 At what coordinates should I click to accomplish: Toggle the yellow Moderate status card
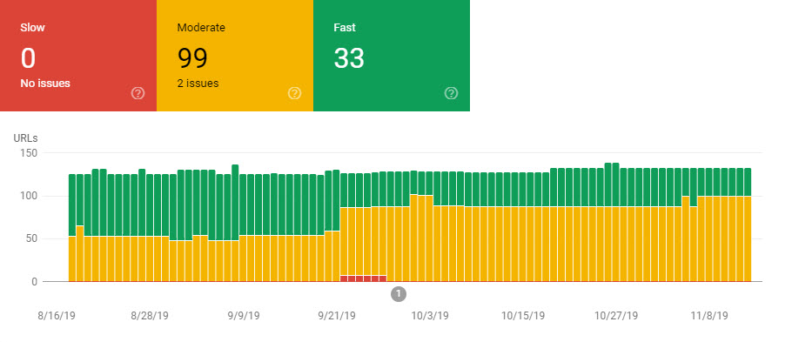click(x=235, y=56)
